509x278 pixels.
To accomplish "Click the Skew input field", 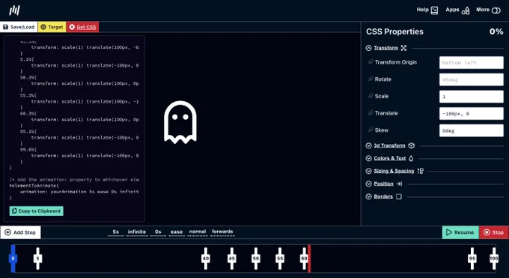I will pyautogui.click(x=472, y=130).
